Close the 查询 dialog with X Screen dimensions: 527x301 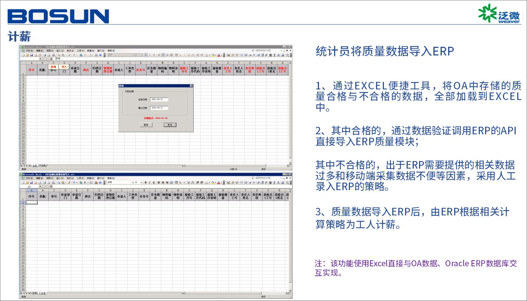point(191,86)
